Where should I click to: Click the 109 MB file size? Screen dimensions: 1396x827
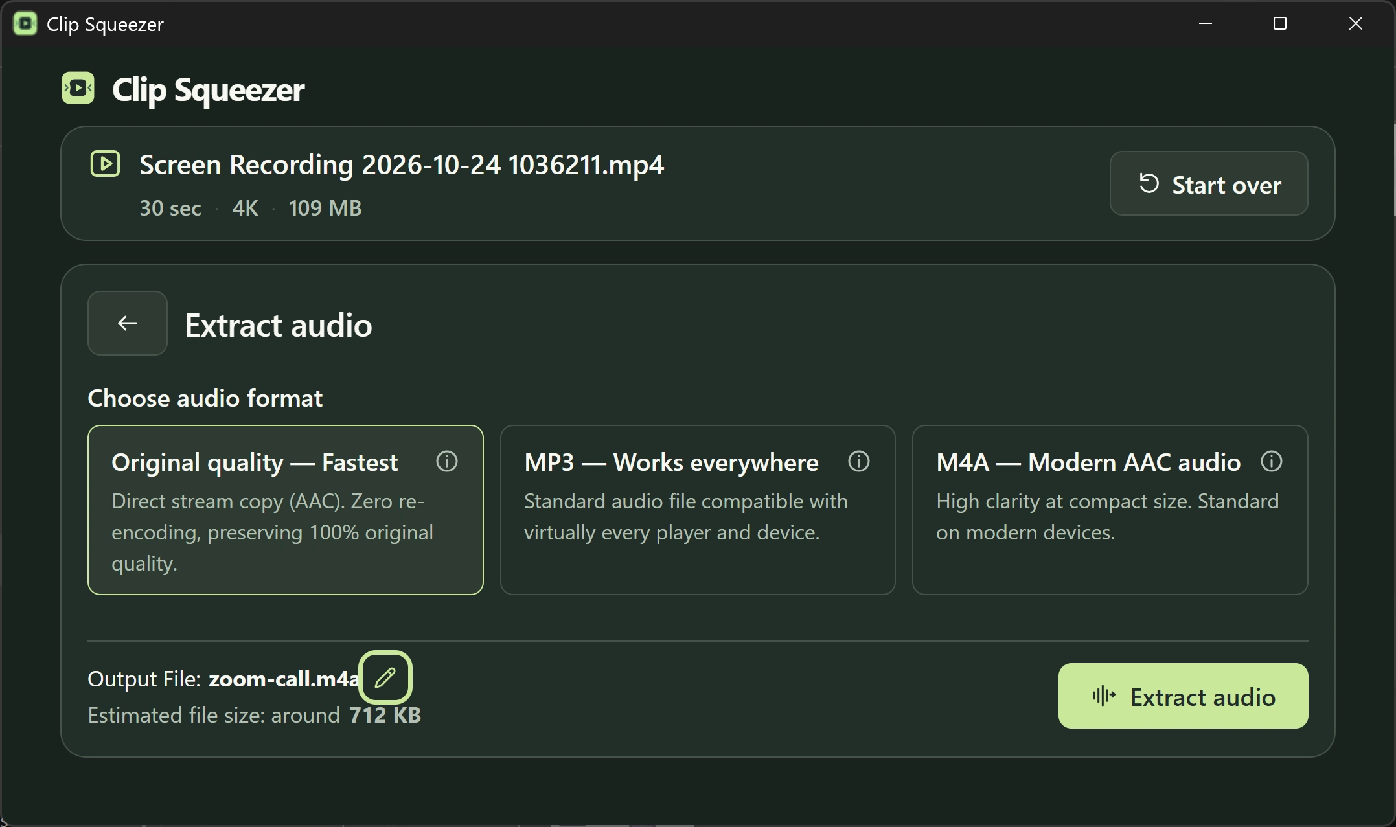[x=325, y=208]
